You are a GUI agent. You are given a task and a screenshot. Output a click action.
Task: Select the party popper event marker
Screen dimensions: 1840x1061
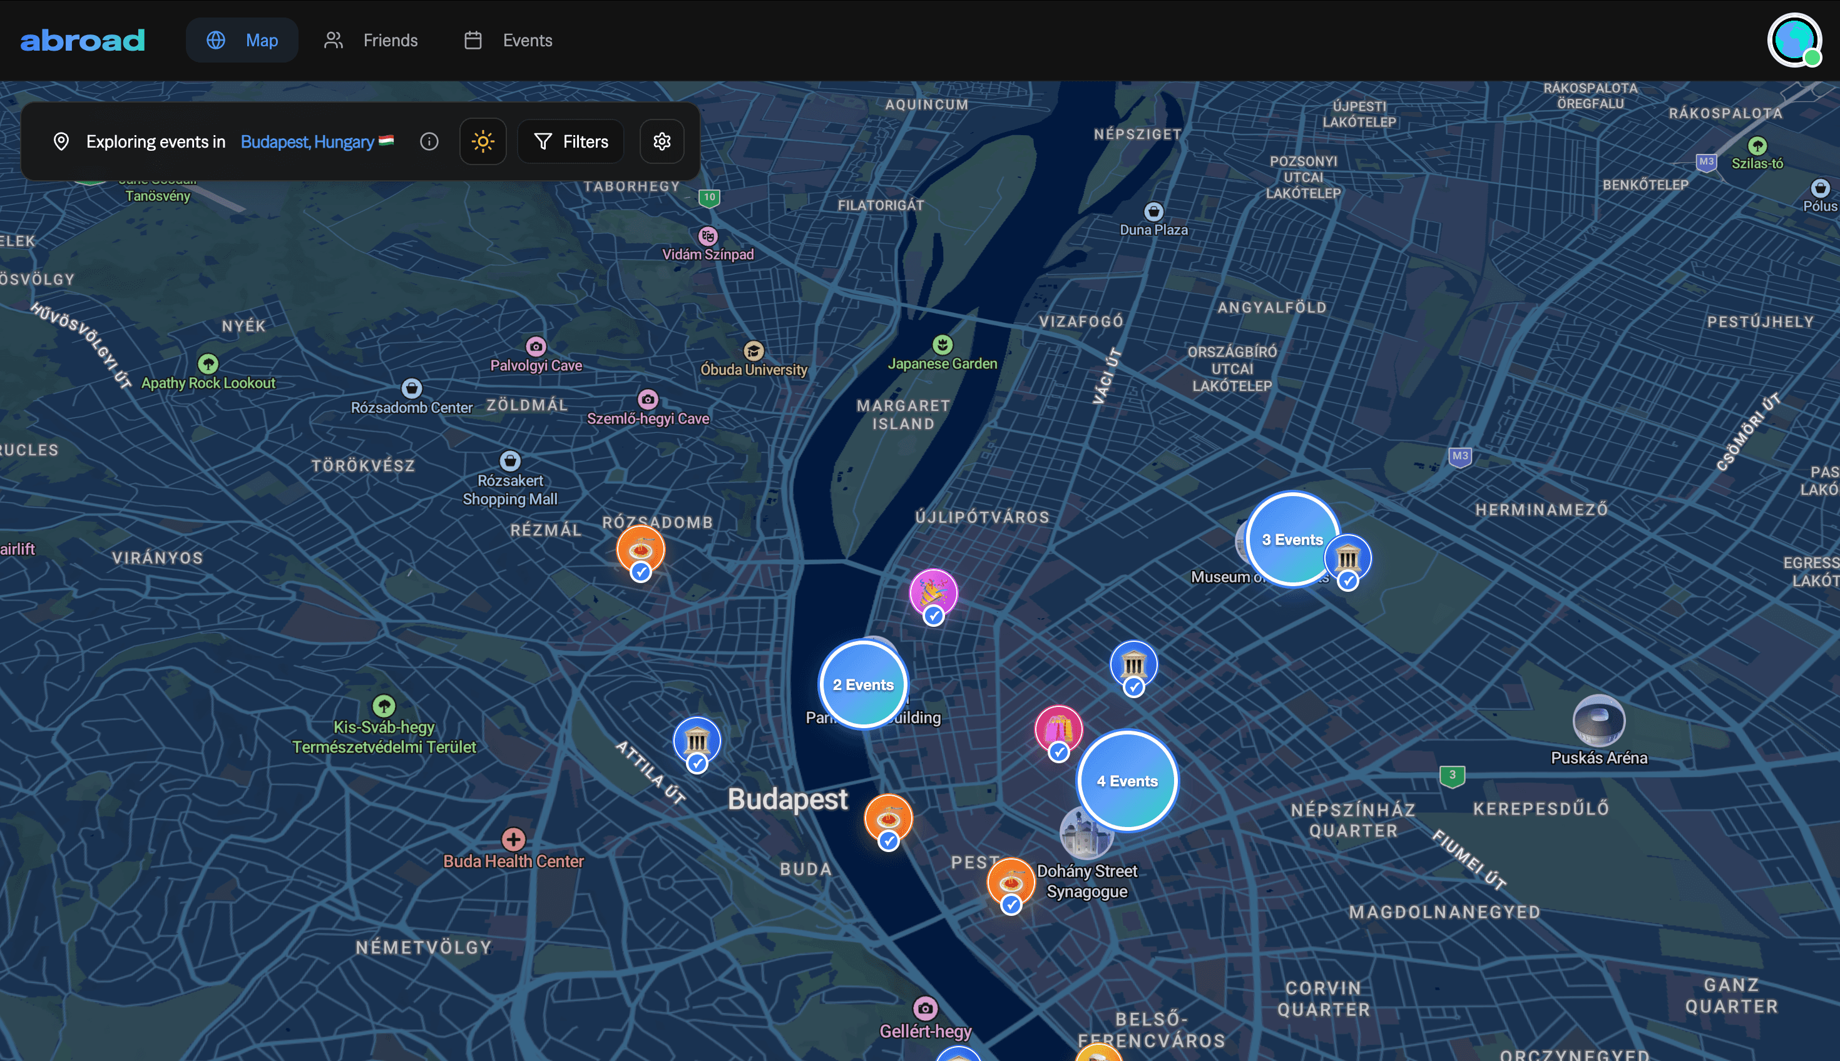(933, 592)
